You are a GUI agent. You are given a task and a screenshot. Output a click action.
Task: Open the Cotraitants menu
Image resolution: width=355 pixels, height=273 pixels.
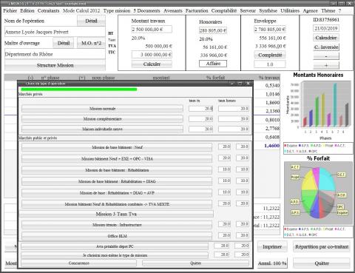point(48,10)
